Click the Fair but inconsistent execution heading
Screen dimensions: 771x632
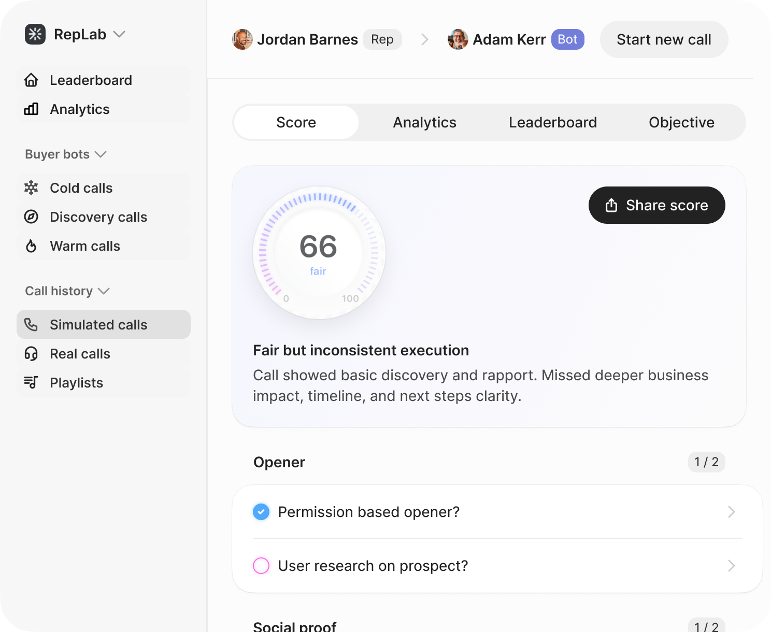pyautogui.click(x=361, y=350)
